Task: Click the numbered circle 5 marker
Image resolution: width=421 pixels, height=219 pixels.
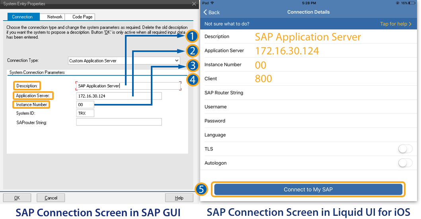Action: pos(201,190)
